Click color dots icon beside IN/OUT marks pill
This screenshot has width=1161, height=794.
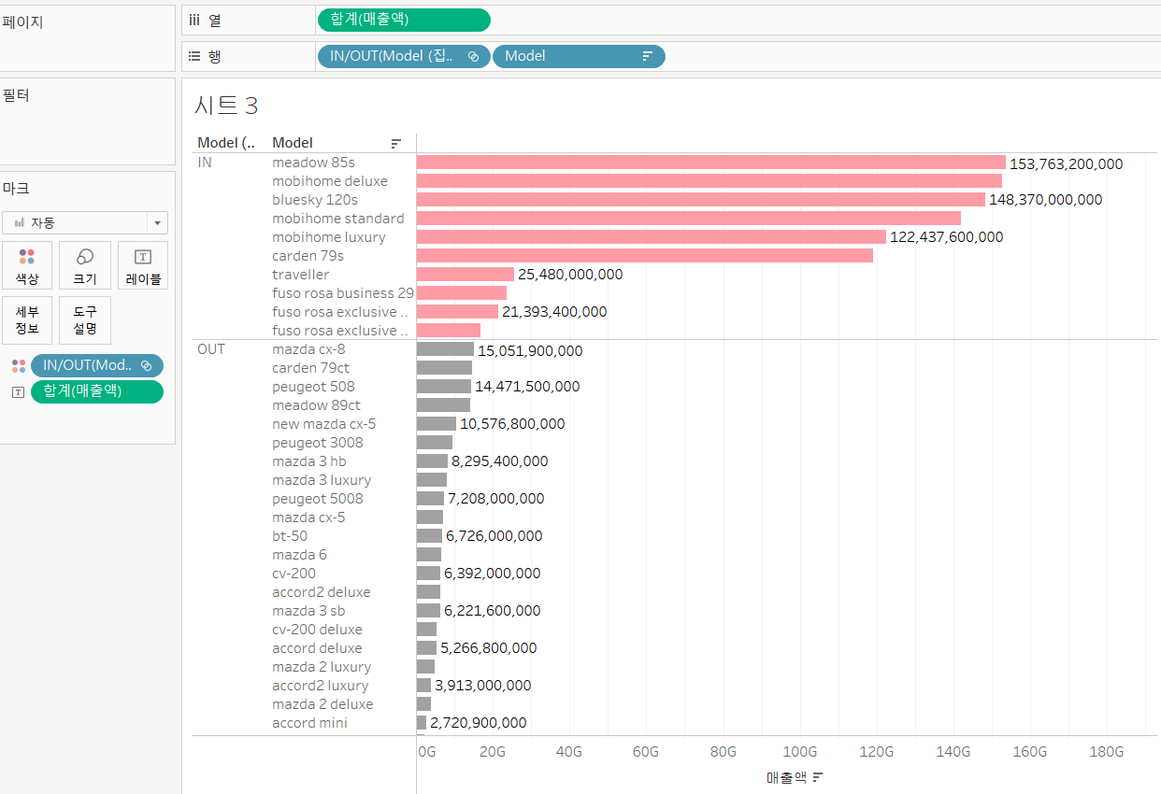click(18, 365)
